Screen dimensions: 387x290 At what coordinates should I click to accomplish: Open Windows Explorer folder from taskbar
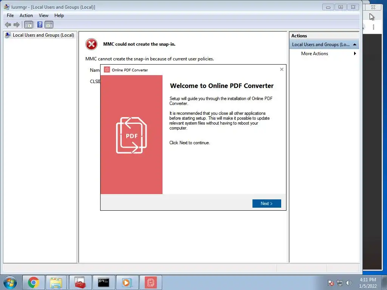(56, 282)
